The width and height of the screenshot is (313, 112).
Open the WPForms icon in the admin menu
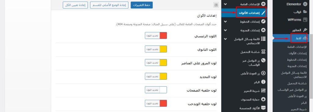(305, 20)
